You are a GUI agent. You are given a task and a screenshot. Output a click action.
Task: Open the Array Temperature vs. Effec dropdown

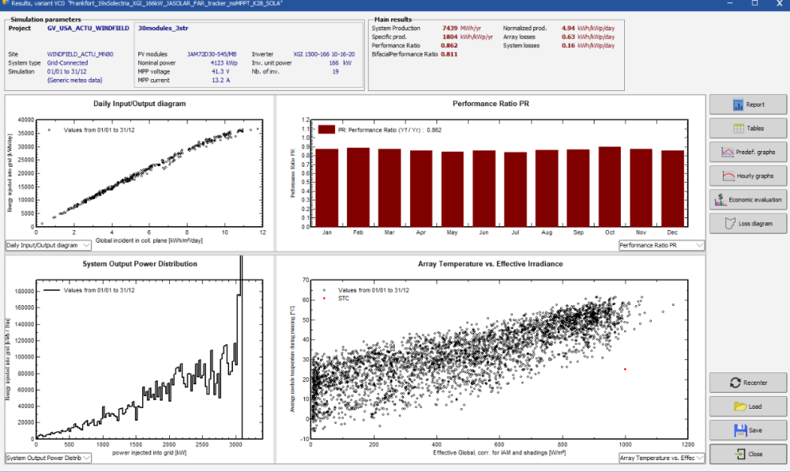(699, 458)
